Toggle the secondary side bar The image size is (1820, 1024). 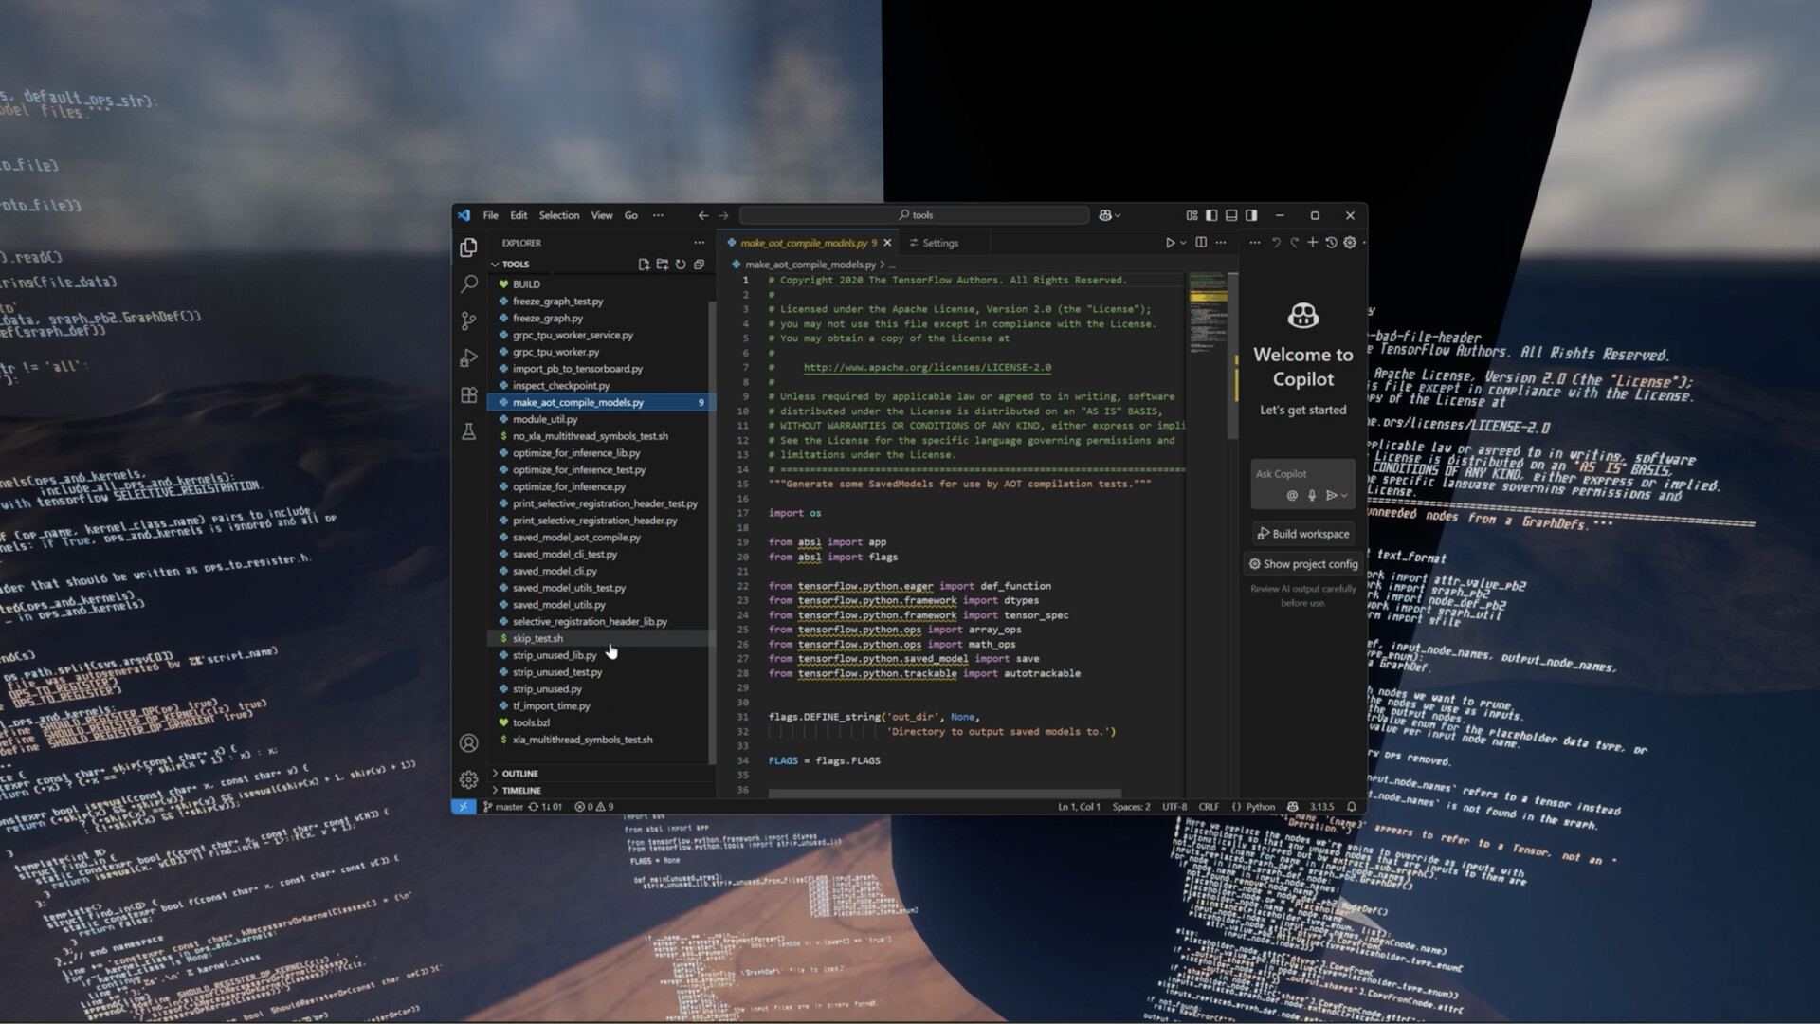point(1251,215)
